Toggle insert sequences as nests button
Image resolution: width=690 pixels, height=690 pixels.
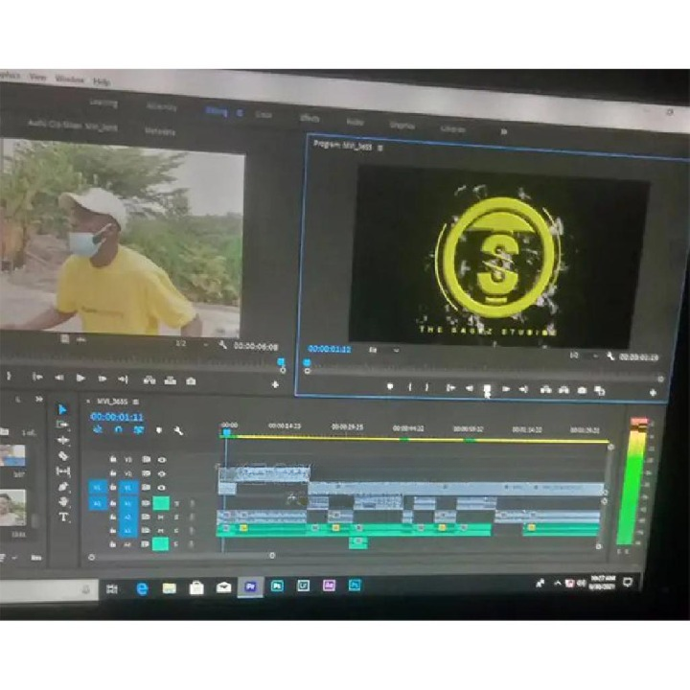tap(98, 429)
